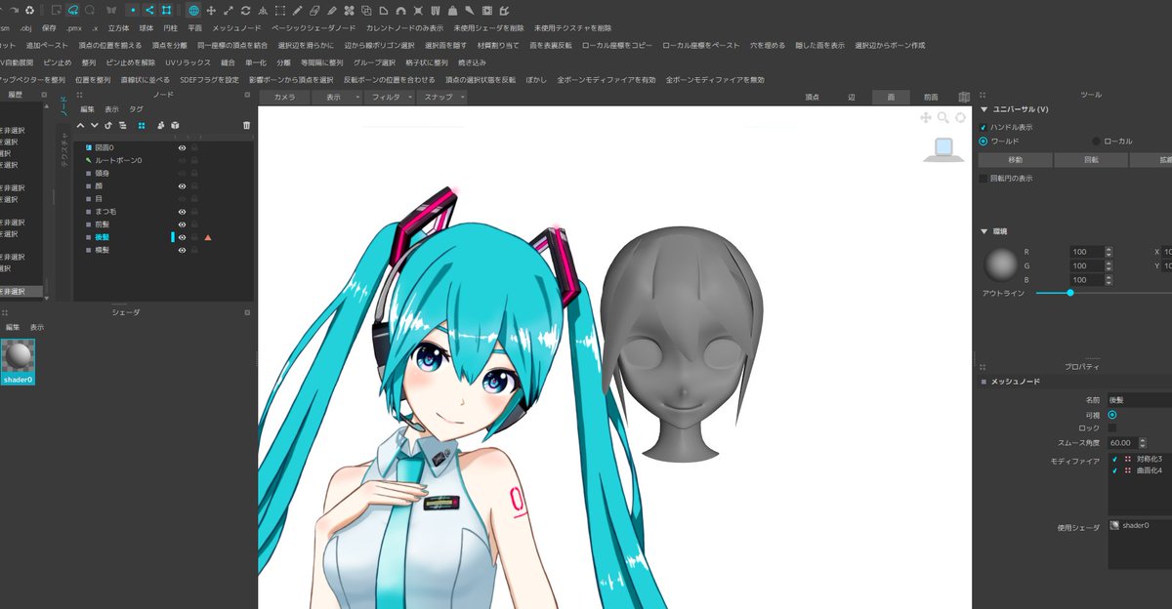
Task: Select the ローカル radio button
Action: (1096, 141)
